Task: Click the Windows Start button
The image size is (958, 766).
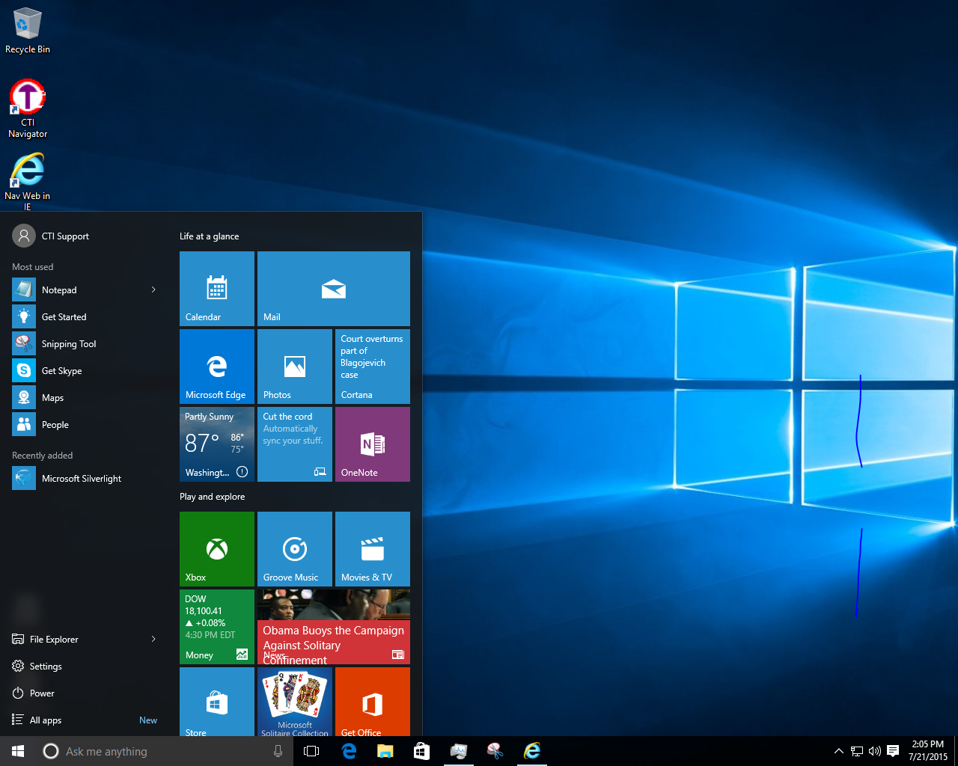Action: (x=18, y=751)
